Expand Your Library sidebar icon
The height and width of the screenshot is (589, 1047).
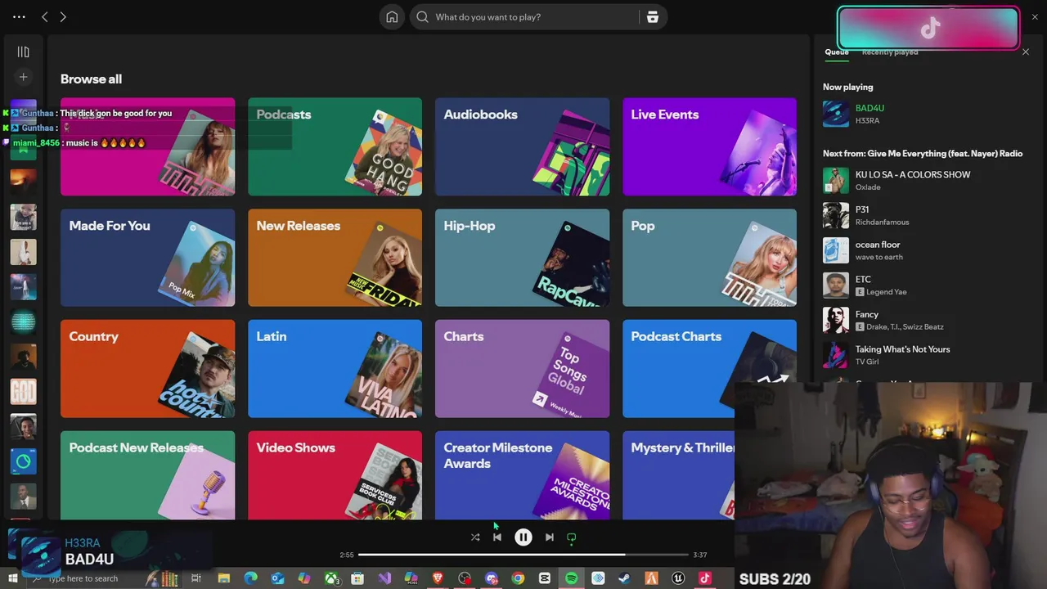click(x=24, y=52)
